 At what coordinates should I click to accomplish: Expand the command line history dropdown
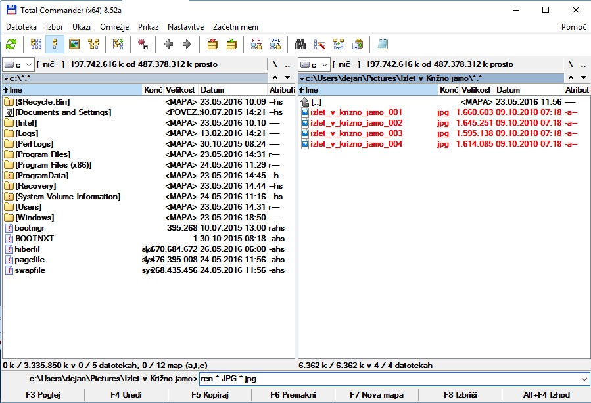point(584,379)
